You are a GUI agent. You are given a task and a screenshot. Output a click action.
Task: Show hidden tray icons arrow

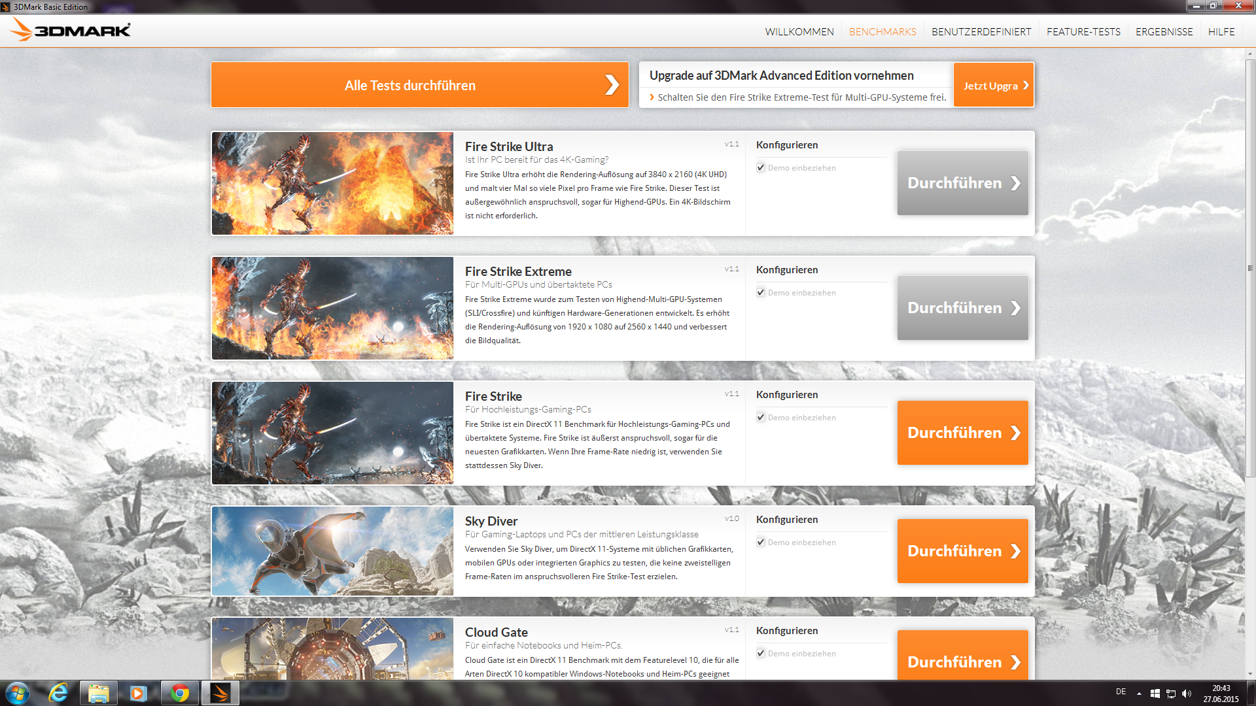[1139, 694]
